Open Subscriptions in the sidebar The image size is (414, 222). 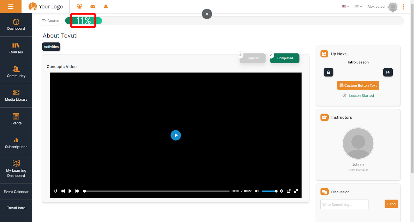point(16,143)
